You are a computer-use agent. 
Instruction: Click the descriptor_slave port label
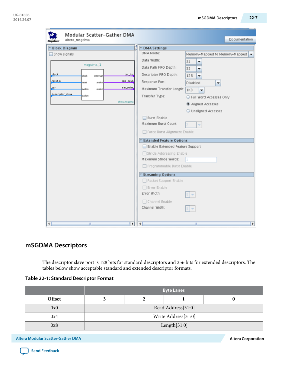pyautogui.click(x=62, y=94)
